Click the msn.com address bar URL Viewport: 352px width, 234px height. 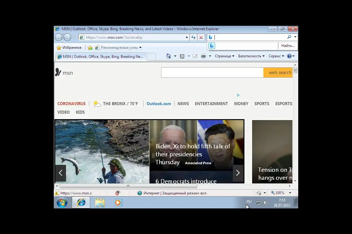[x=114, y=37]
